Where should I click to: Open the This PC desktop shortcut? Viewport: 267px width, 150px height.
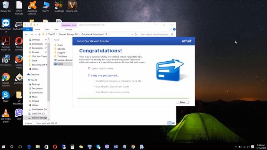point(45,7)
